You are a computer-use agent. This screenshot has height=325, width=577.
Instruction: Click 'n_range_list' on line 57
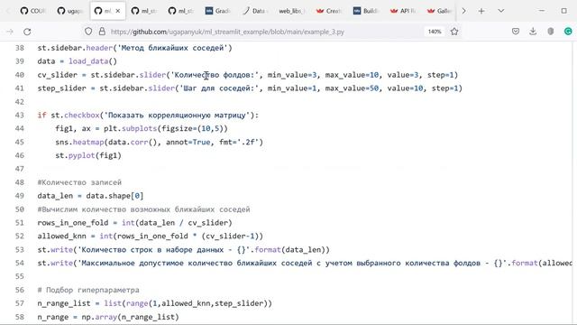(x=64, y=303)
